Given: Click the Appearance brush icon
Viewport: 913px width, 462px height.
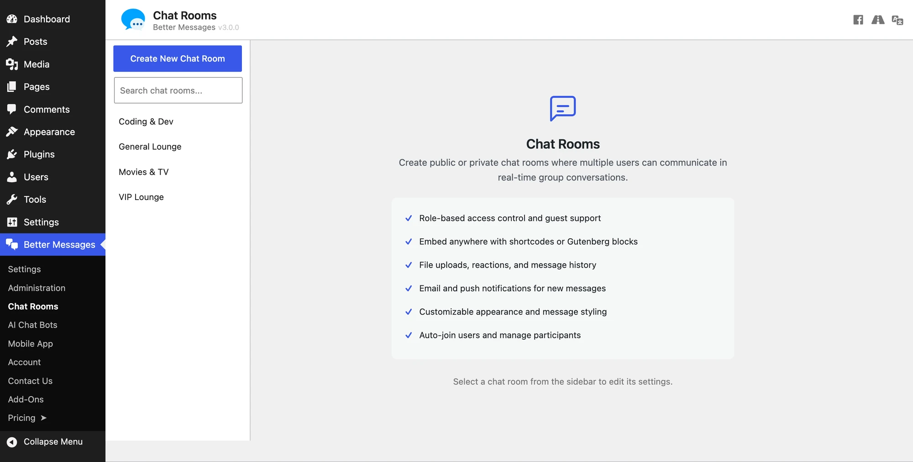Looking at the screenshot, I should [12, 132].
